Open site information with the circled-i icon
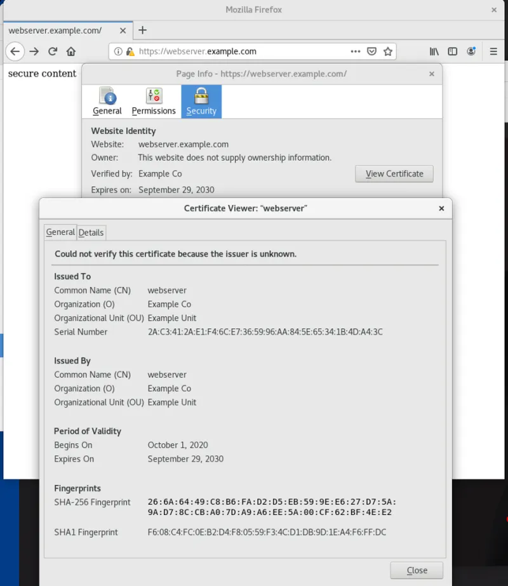Viewport: 508px width, 586px height. click(118, 51)
